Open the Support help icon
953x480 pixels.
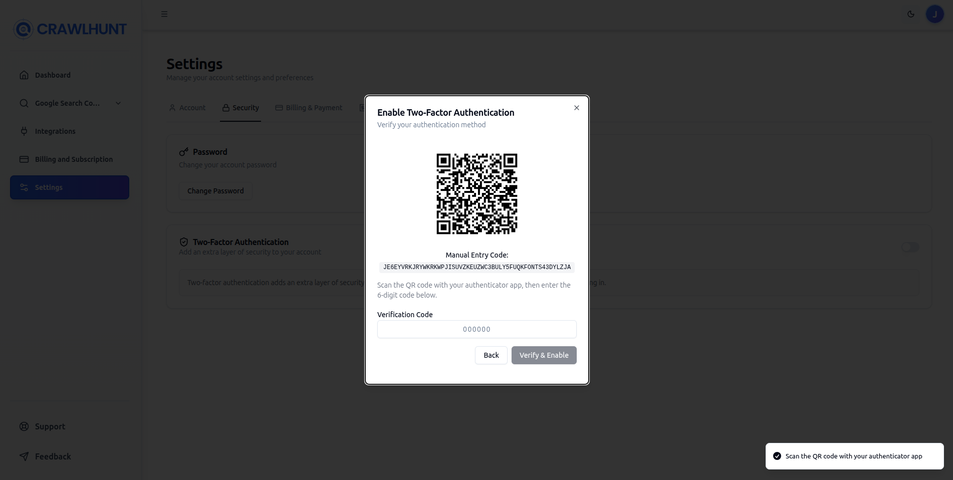click(24, 426)
